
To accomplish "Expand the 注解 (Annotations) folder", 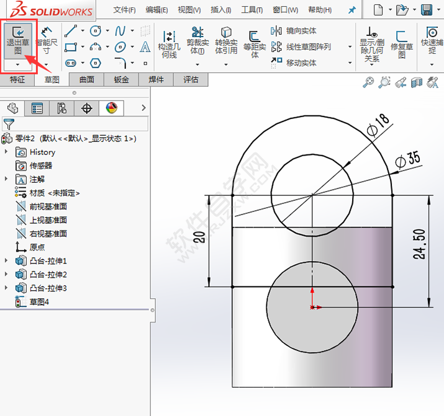I will [6, 179].
